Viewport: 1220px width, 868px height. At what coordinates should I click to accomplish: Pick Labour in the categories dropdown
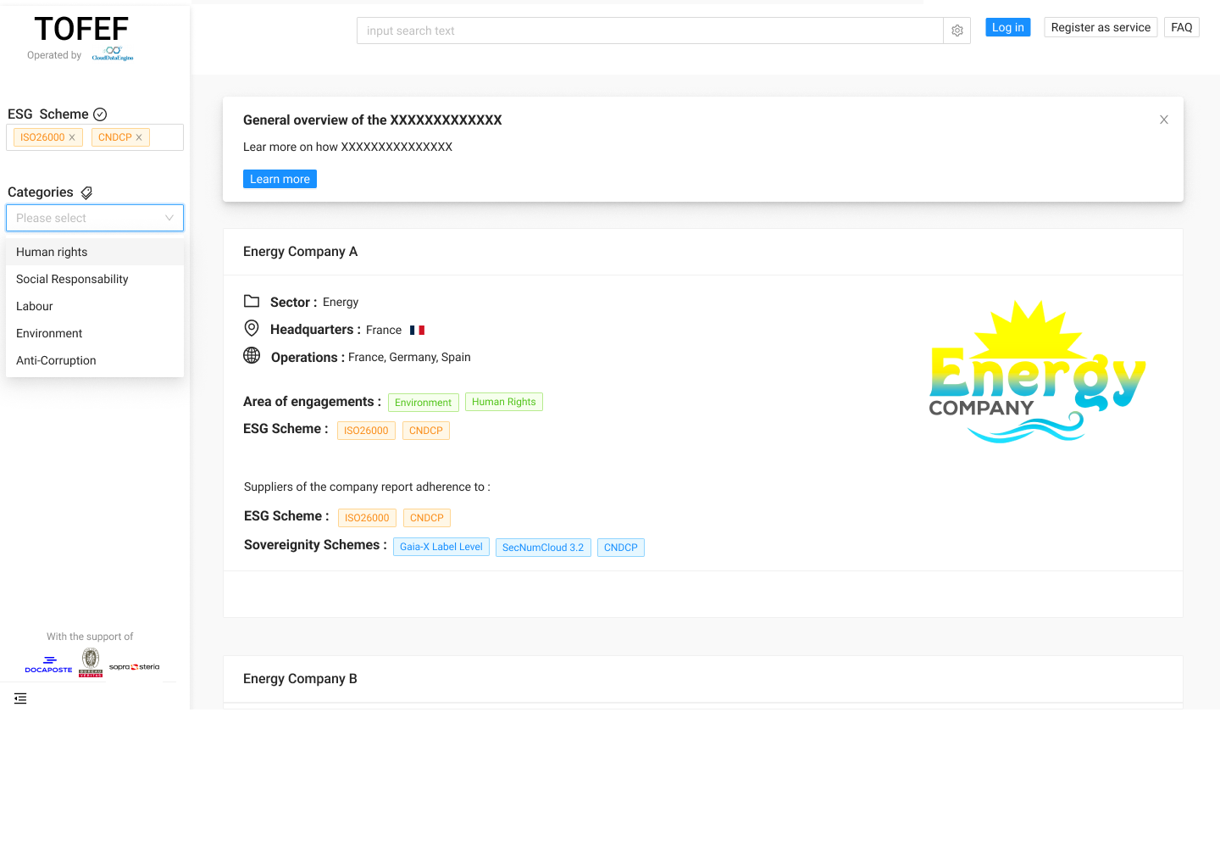click(35, 306)
